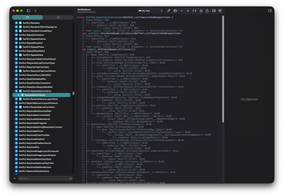Image resolution: width=284 pixels, height=196 pixels.
Task: Go back with the left chevron button
Action: (35, 11)
